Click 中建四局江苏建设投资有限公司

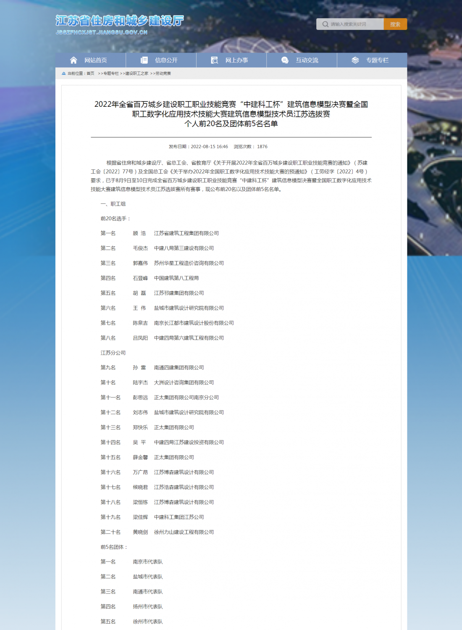189,443
